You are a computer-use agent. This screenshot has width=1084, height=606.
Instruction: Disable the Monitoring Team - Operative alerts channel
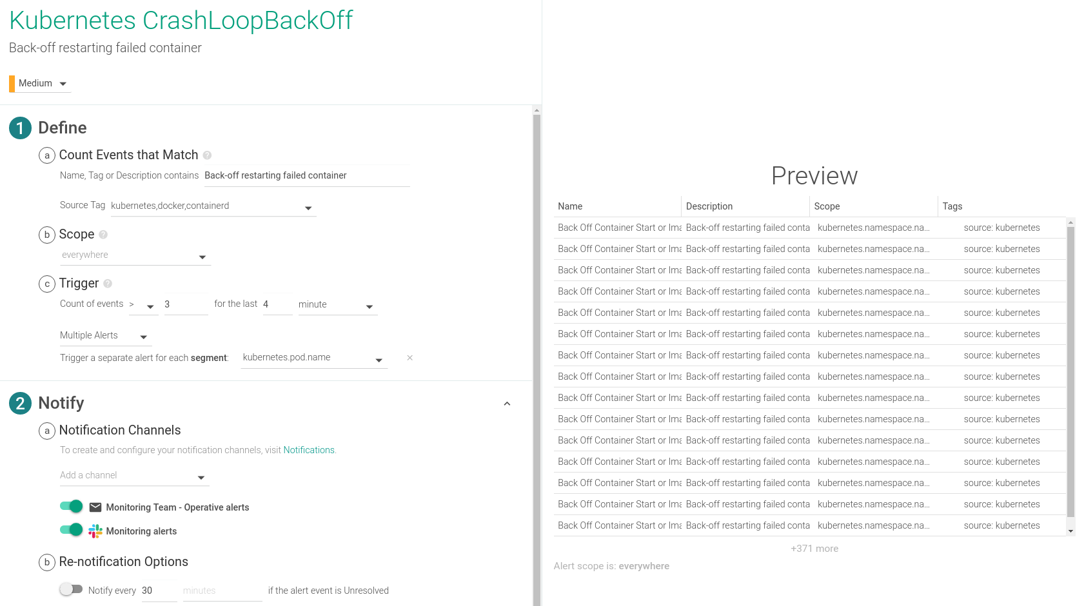pos(71,507)
